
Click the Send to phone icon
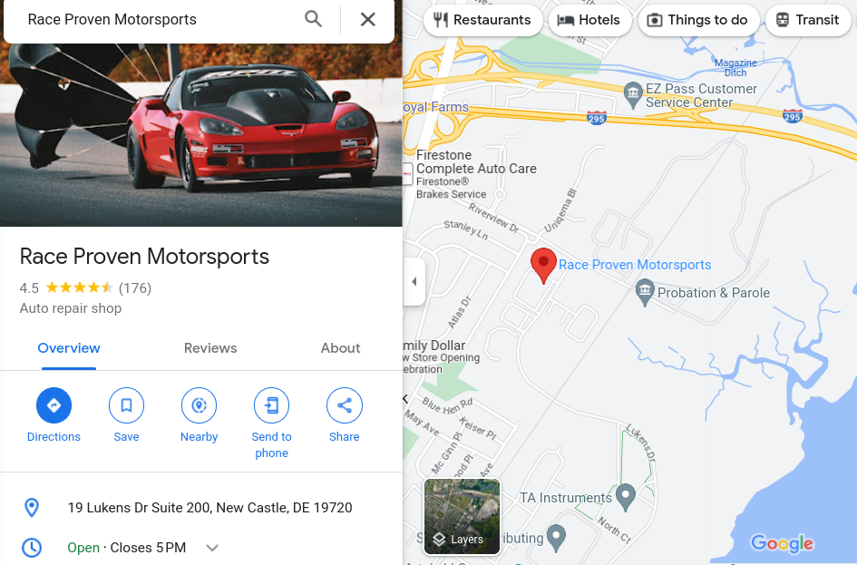click(x=272, y=405)
